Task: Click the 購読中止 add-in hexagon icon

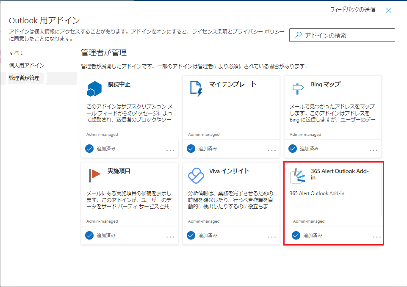Action: point(95,88)
